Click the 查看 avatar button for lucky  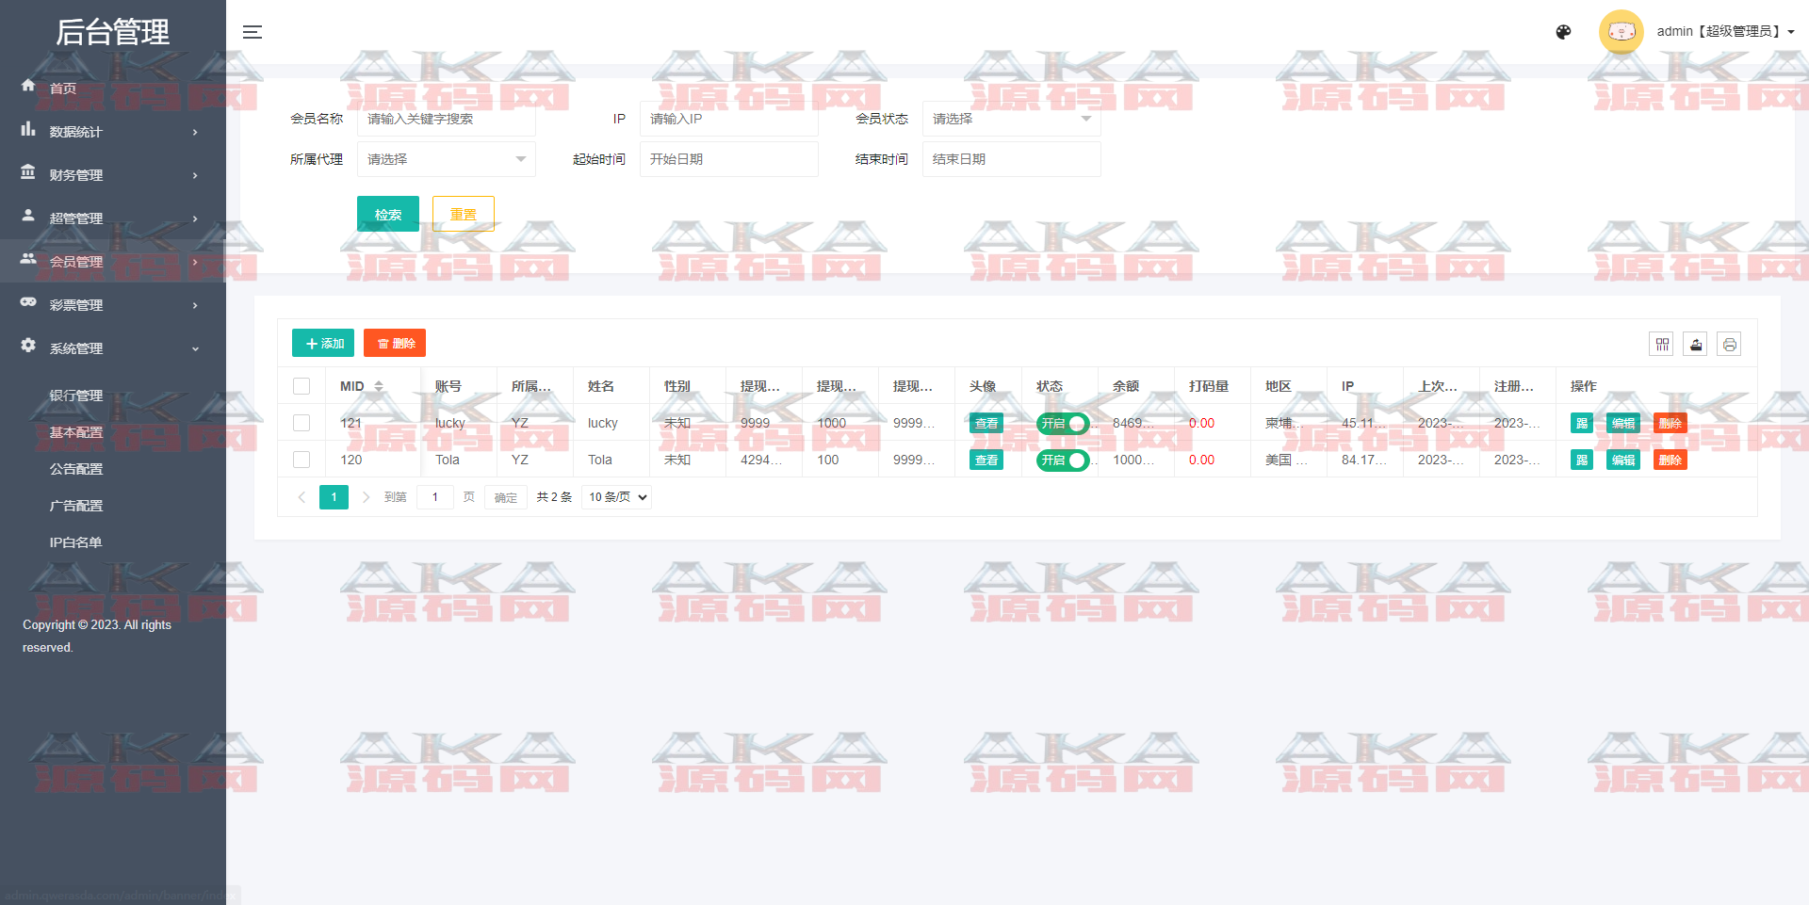[986, 424]
